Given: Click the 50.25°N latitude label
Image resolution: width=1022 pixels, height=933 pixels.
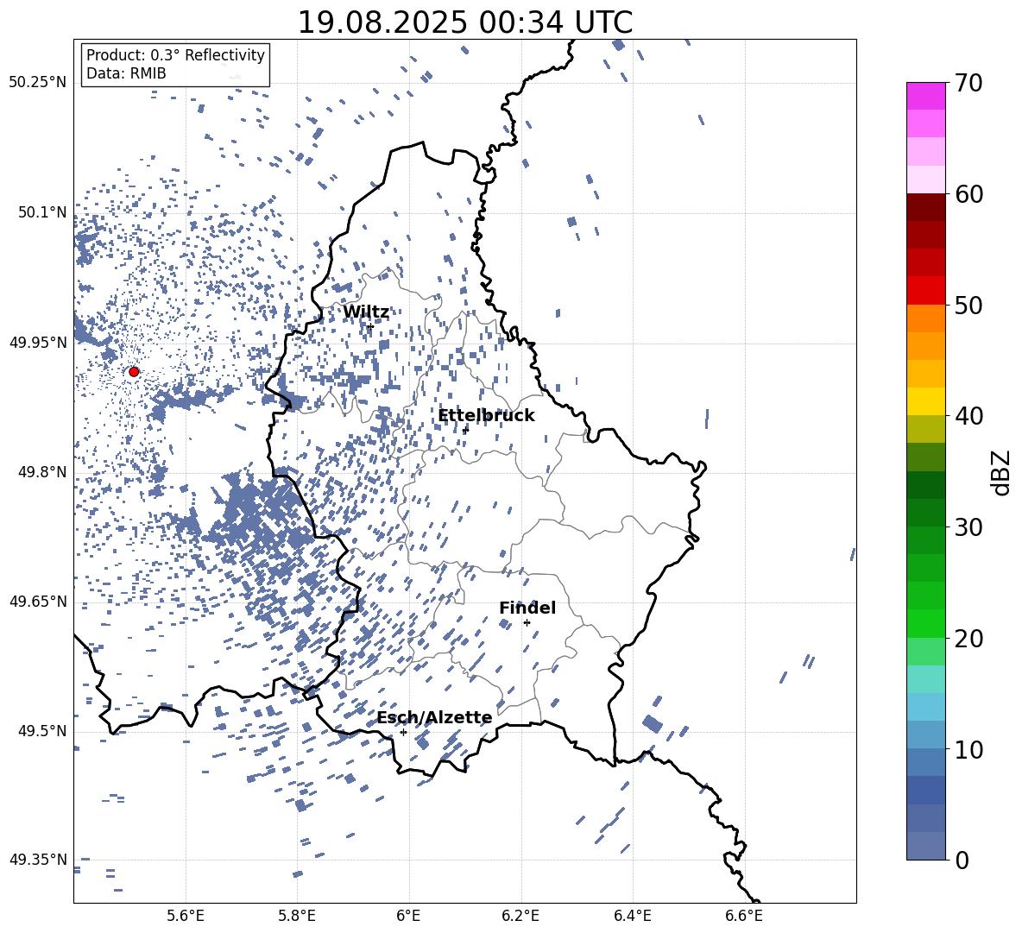Looking at the screenshot, I should click(38, 82).
